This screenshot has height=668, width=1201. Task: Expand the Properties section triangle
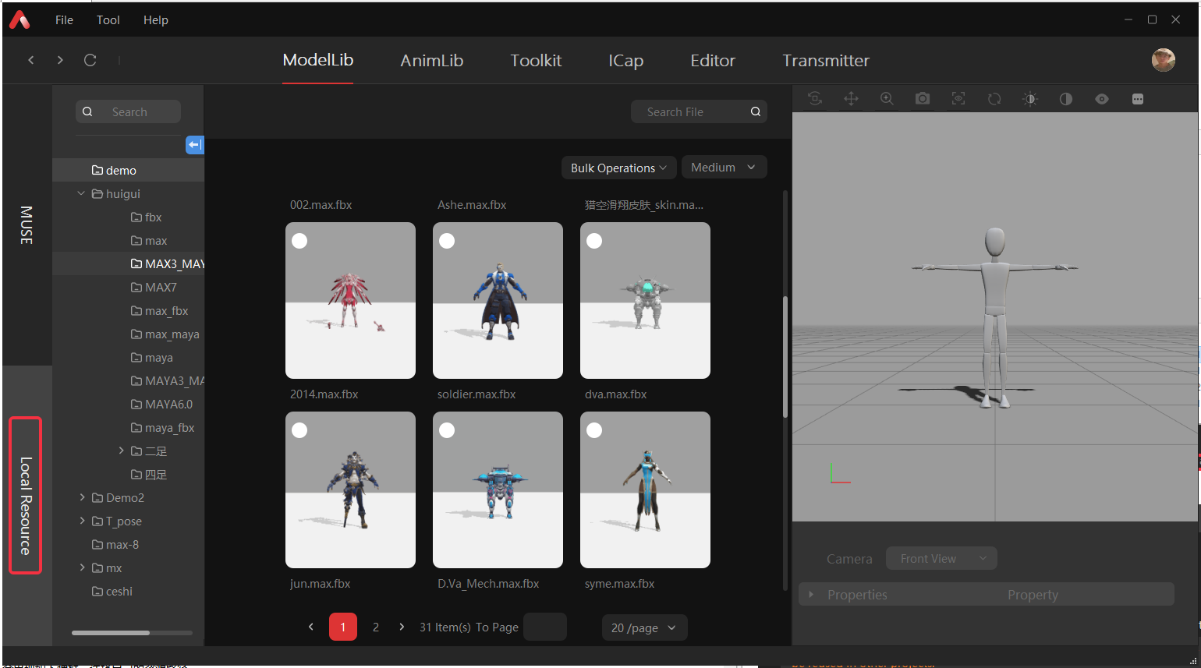(x=811, y=595)
